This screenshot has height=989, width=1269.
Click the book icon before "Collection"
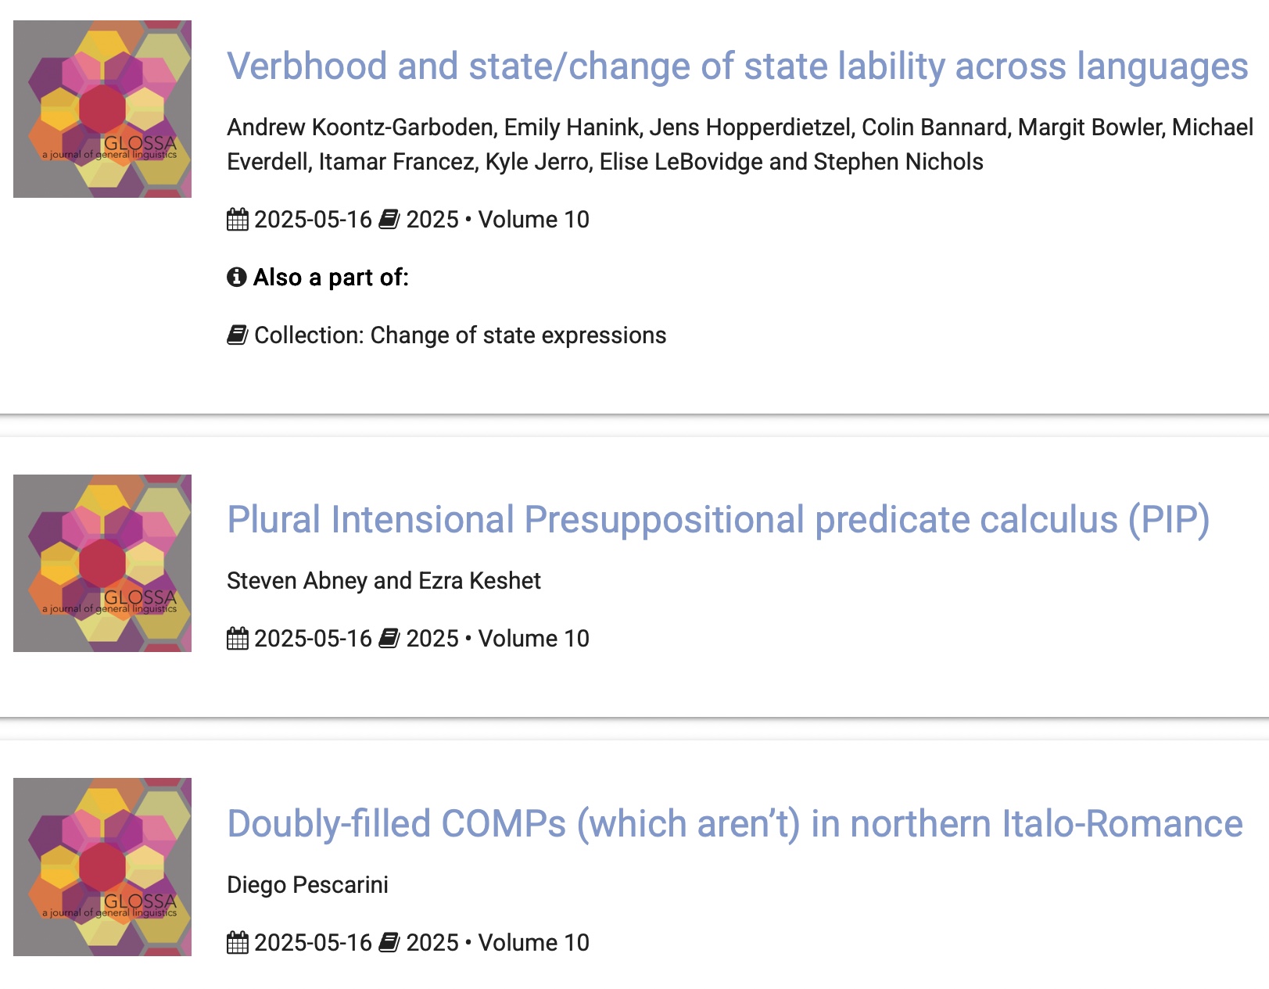pyautogui.click(x=238, y=335)
